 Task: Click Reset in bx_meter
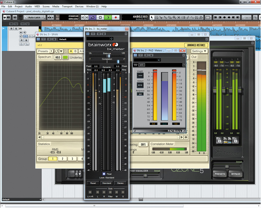tap(93, 183)
